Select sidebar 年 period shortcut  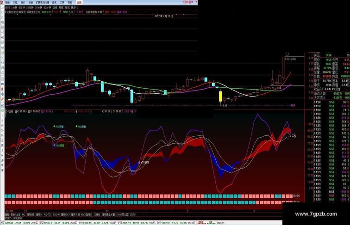point(2,170)
